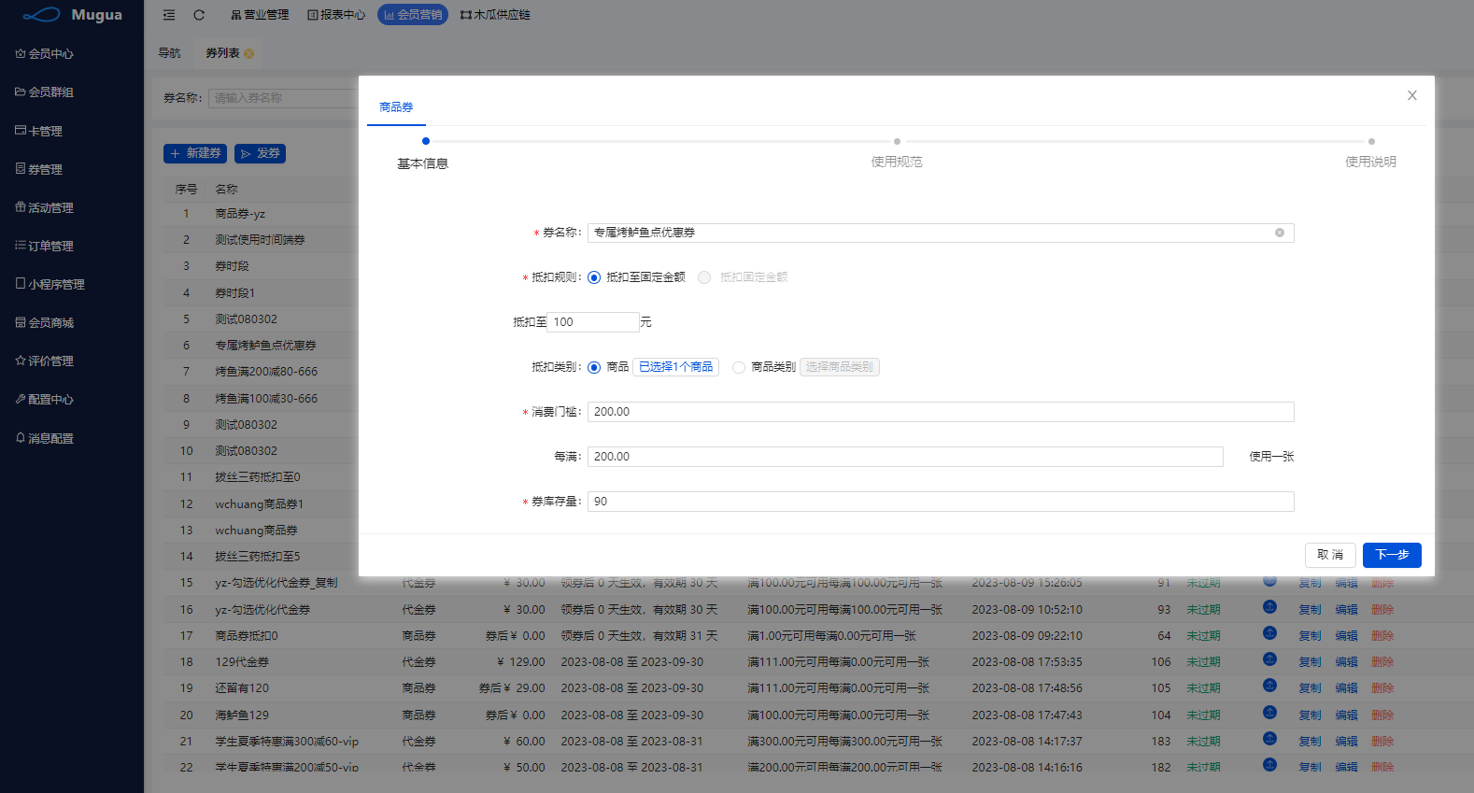Click 编辑 for row 21
1474x793 pixels.
[x=1346, y=742]
